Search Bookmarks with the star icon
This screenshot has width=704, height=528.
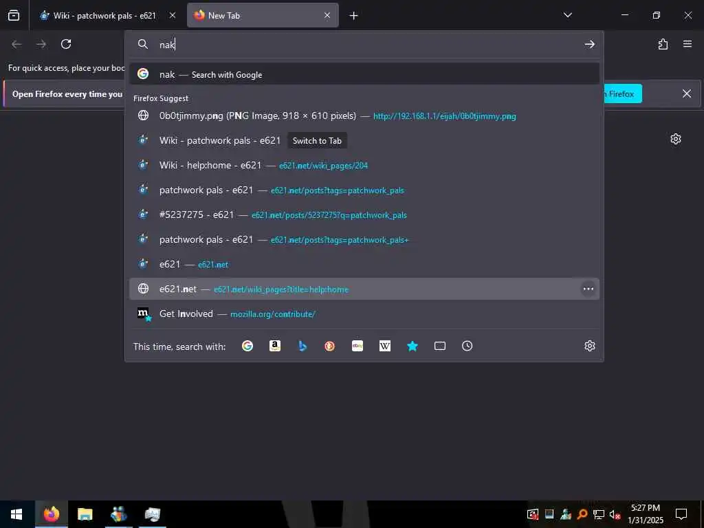coord(412,346)
